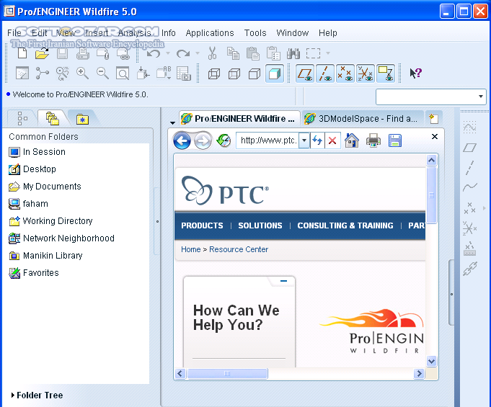Viewport: 491px width, 407px height.
Task: Open Undo history dropdown arrow
Action: coord(168,53)
